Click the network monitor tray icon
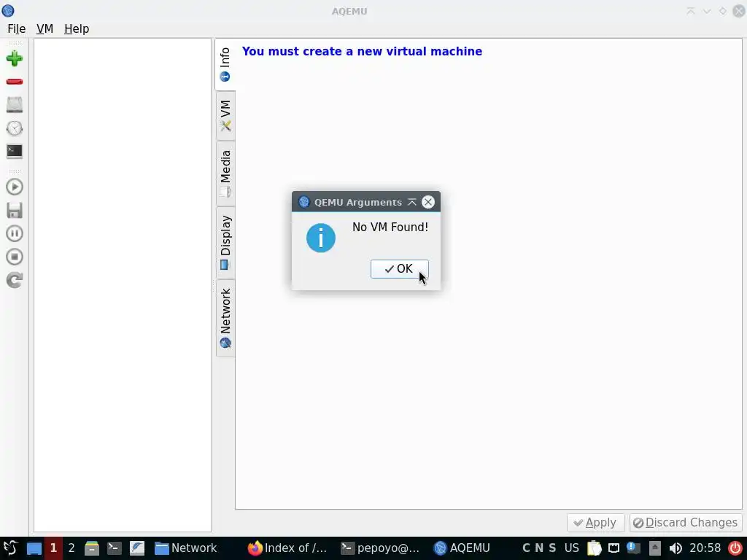Viewport: 747px width, 560px height. 614,548
